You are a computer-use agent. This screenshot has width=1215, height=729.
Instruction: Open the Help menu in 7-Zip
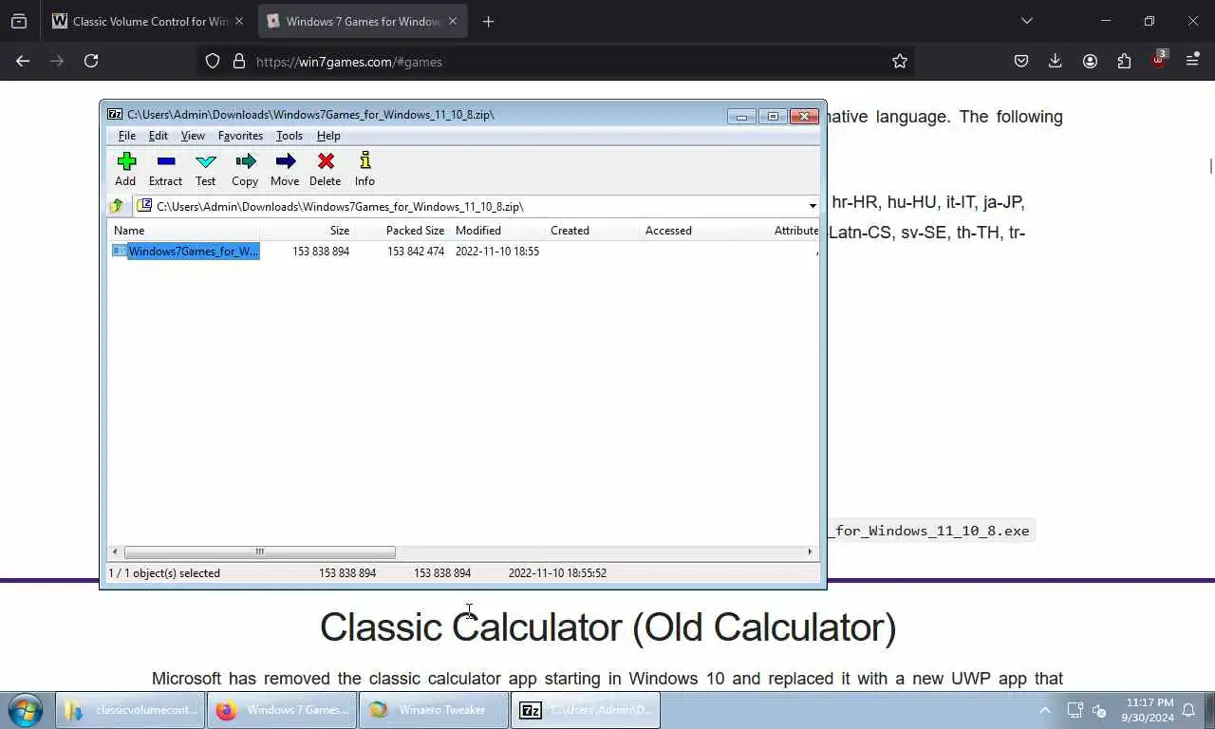(x=328, y=136)
